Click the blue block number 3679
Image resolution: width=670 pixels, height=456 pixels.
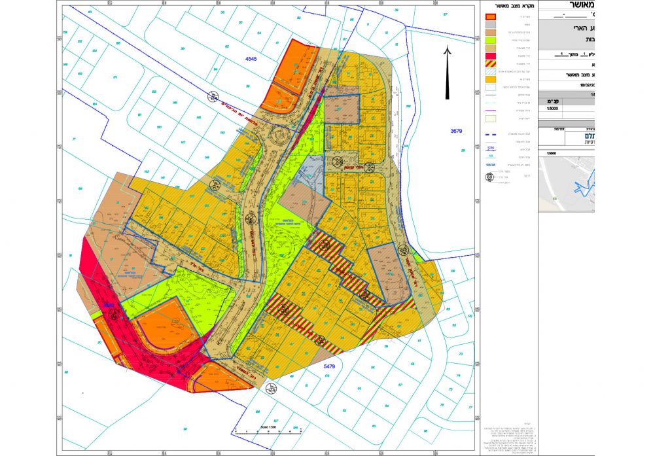coord(456,132)
